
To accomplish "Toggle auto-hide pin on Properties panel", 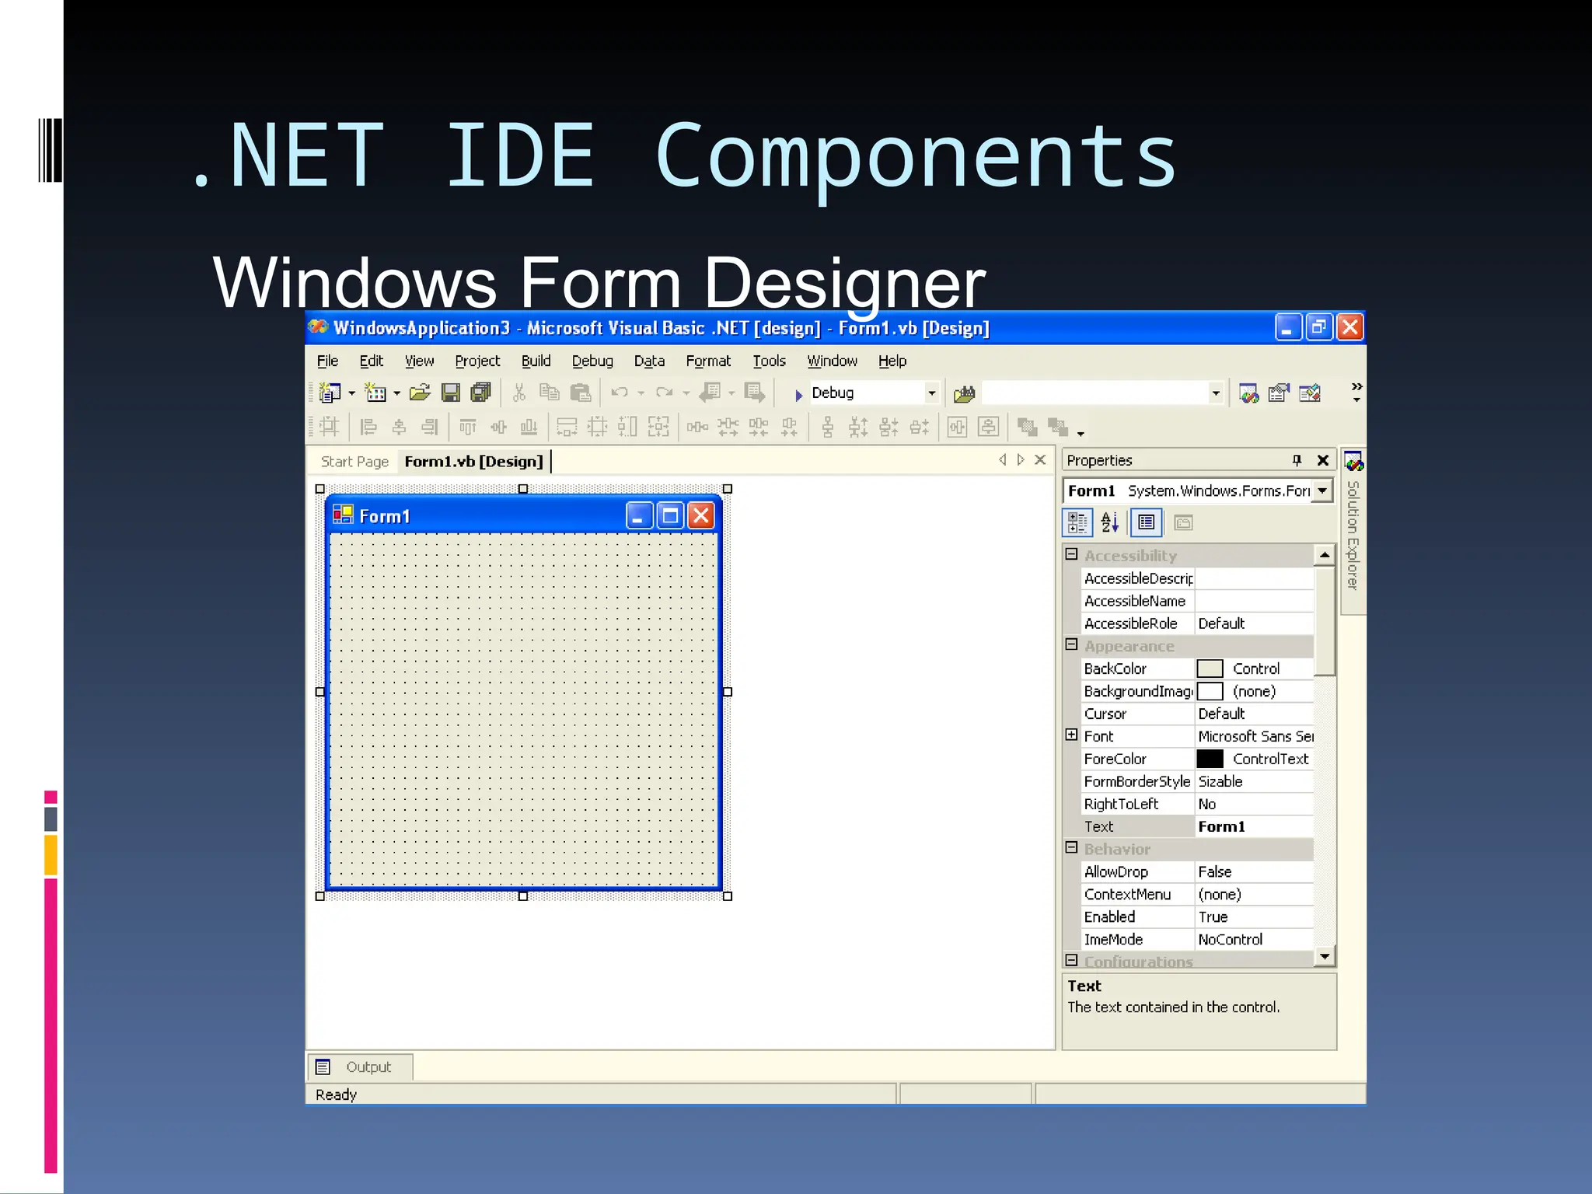I will pyautogui.click(x=1297, y=461).
